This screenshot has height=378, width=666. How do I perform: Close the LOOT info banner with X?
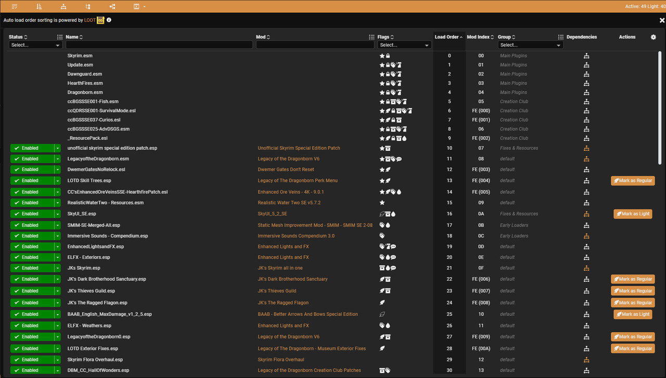click(x=662, y=20)
